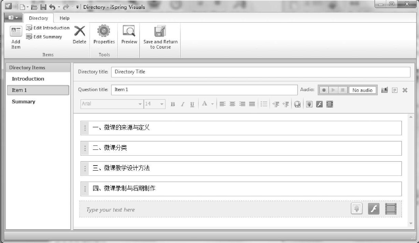Click the audio Stop button
Viewport: 419px width, 243px height.
[x=343, y=90]
